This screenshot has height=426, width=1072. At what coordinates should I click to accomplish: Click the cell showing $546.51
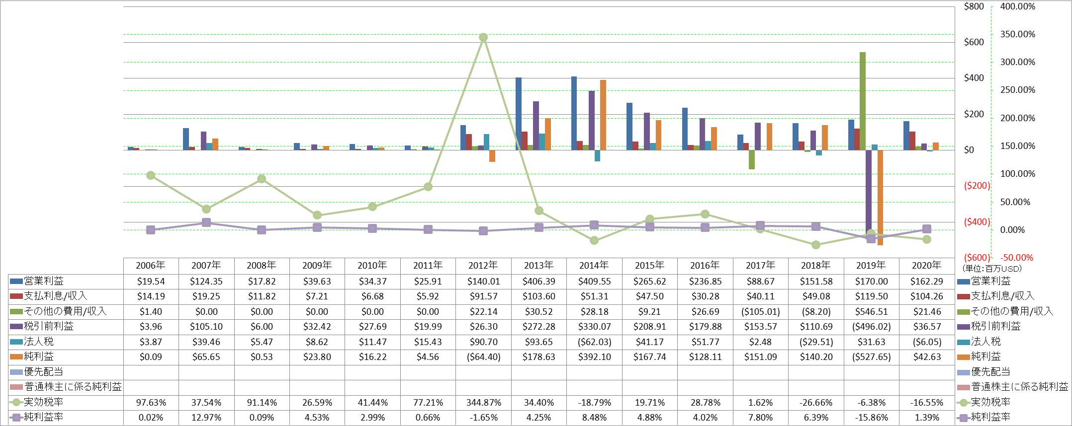click(871, 312)
